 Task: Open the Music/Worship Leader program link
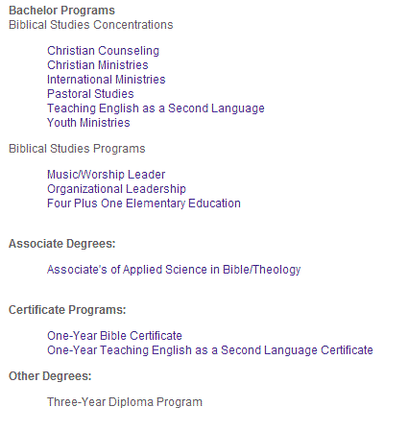pos(106,175)
